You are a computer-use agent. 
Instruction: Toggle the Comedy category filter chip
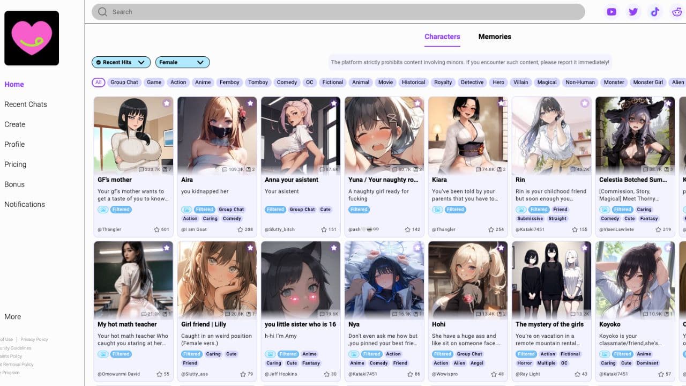tap(287, 83)
